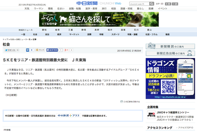Image resolution: width=197 pixels, height=132 pixels.
Task: Open the 中日新聞 logo homepage
Action: tap(87, 3)
